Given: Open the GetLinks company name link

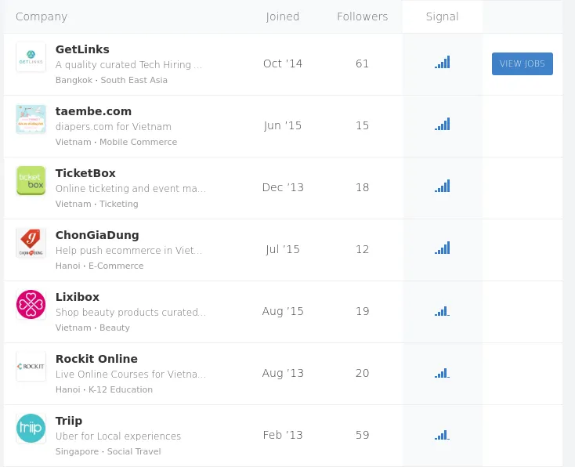Looking at the screenshot, I should click(x=82, y=49).
